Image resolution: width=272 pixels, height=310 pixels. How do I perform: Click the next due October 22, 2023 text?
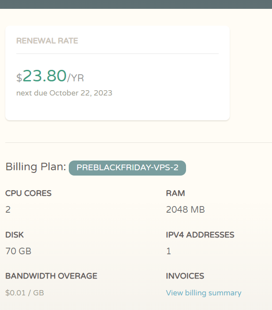pyautogui.click(x=64, y=93)
